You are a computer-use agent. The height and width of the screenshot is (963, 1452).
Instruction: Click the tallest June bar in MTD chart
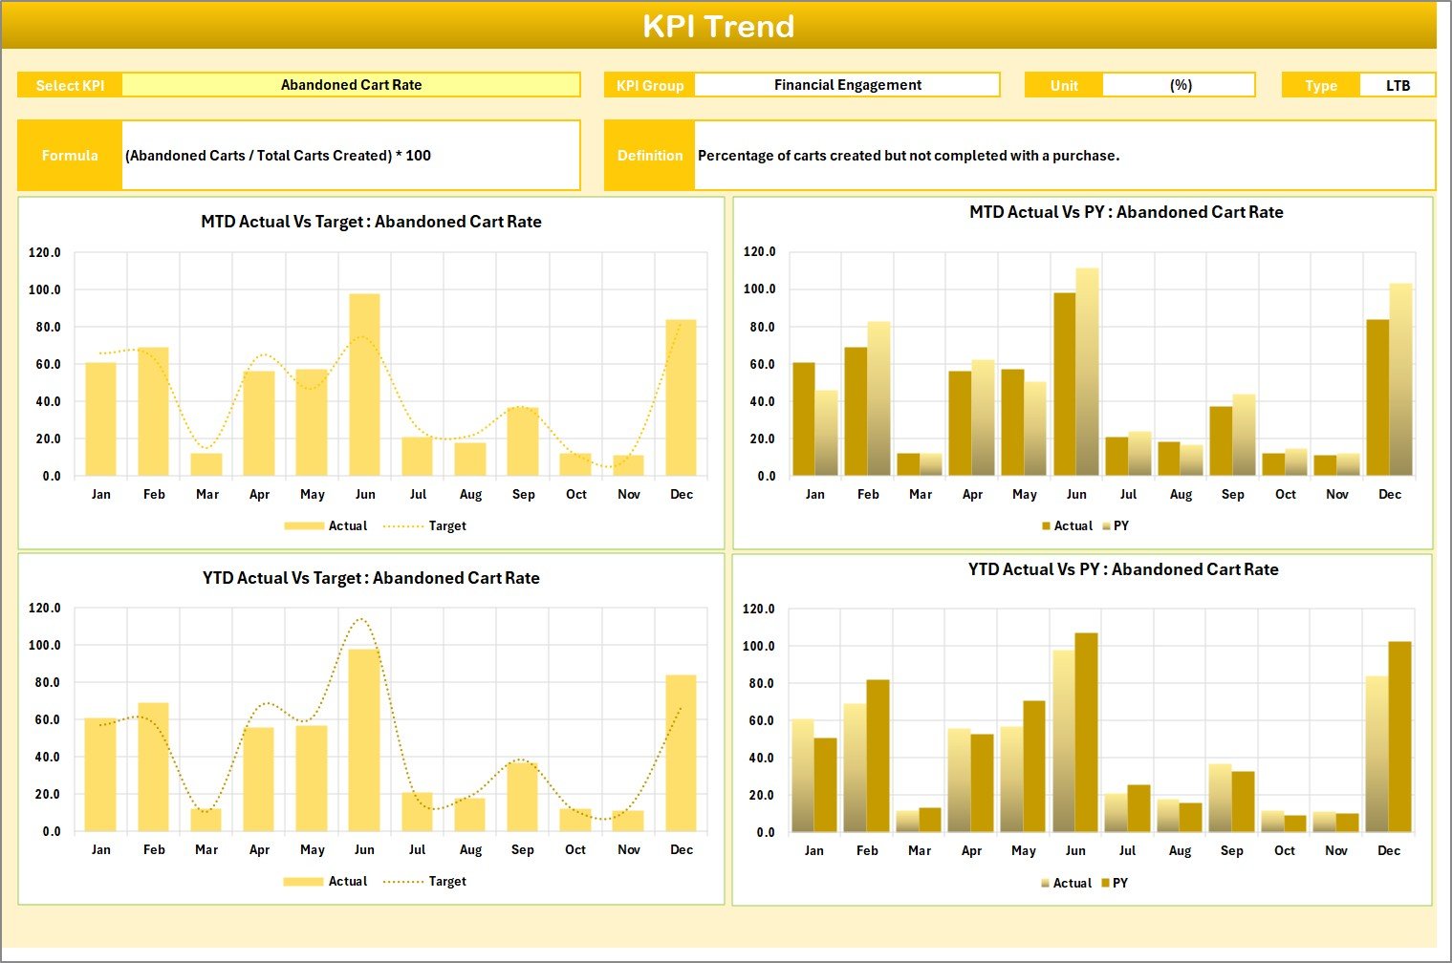[x=365, y=382]
